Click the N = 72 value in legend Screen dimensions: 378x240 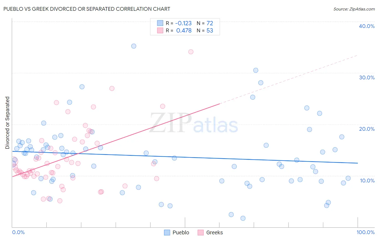(205, 23)
